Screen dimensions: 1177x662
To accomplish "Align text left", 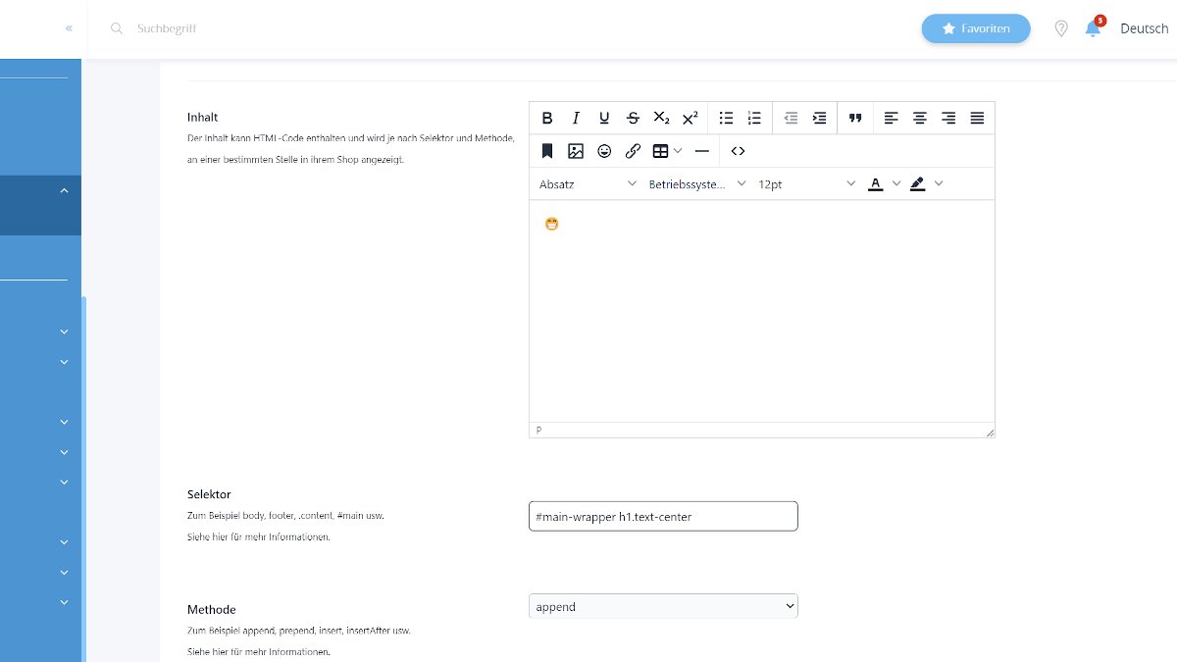I will pyautogui.click(x=891, y=118).
